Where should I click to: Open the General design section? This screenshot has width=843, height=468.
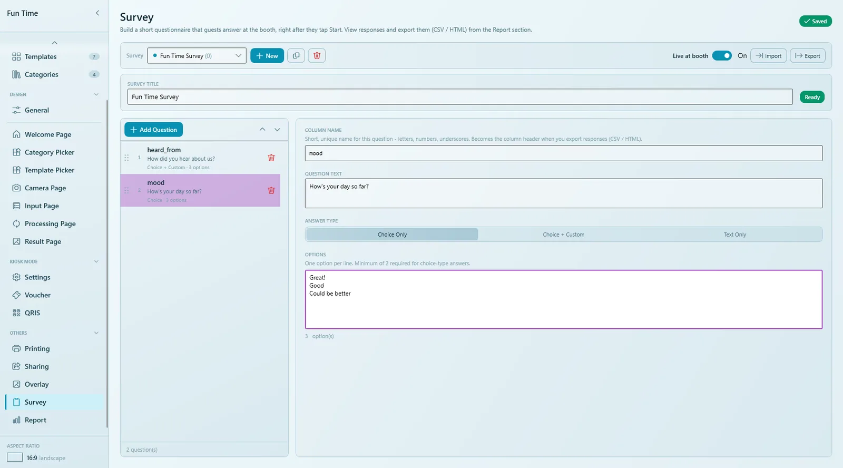(55, 110)
